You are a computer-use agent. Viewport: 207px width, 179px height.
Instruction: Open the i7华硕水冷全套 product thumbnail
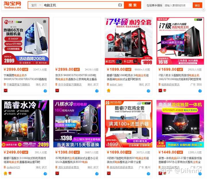click(x=129, y=41)
